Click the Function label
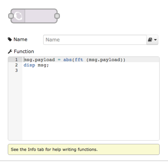Screen dimensions: 168x163 pyautogui.click(x=24, y=51)
